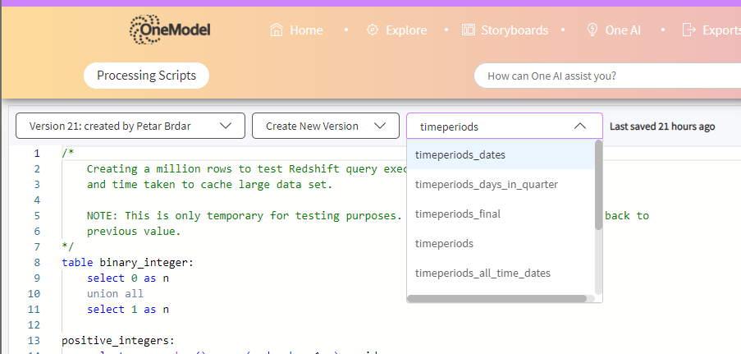
Task: Open the Explore navigation item
Action: (x=406, y=30)
